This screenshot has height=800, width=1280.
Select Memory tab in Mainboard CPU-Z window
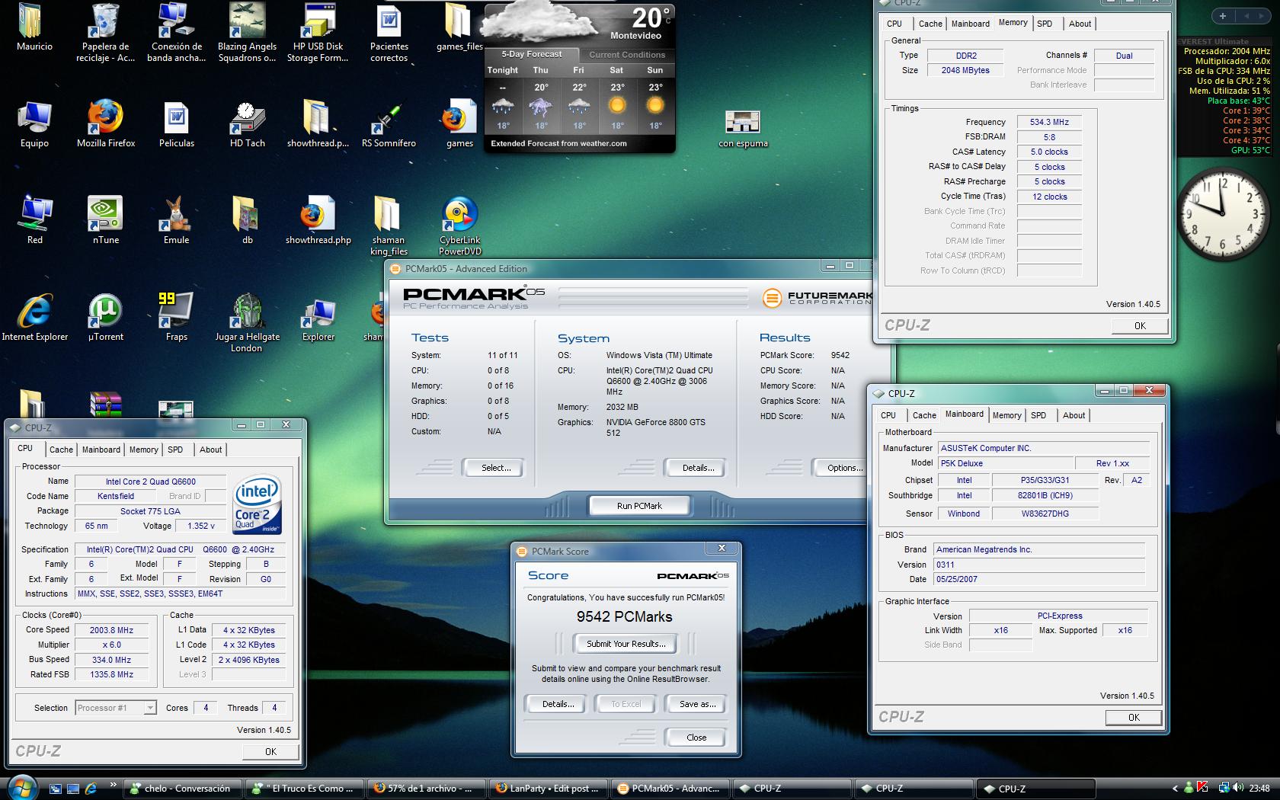pos(1006,415)
